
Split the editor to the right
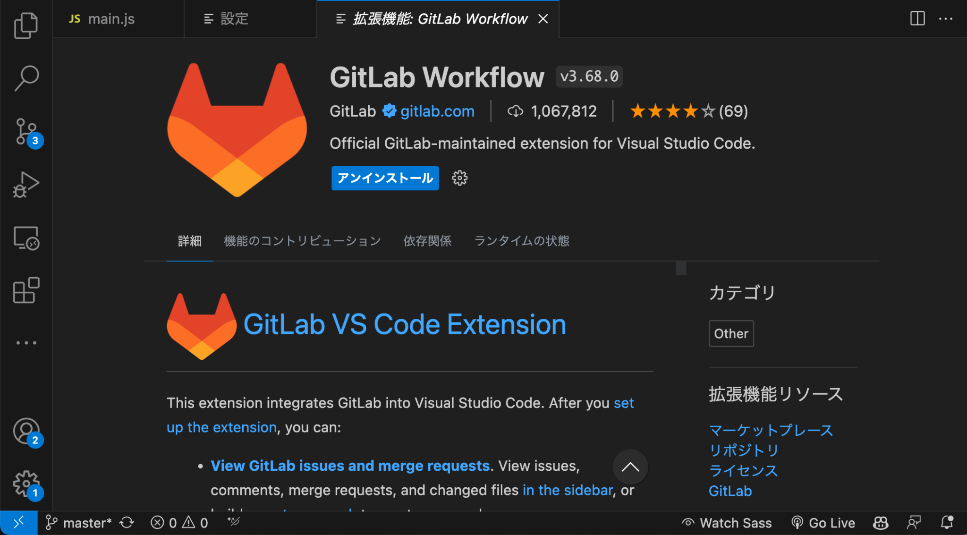[917, 18]
